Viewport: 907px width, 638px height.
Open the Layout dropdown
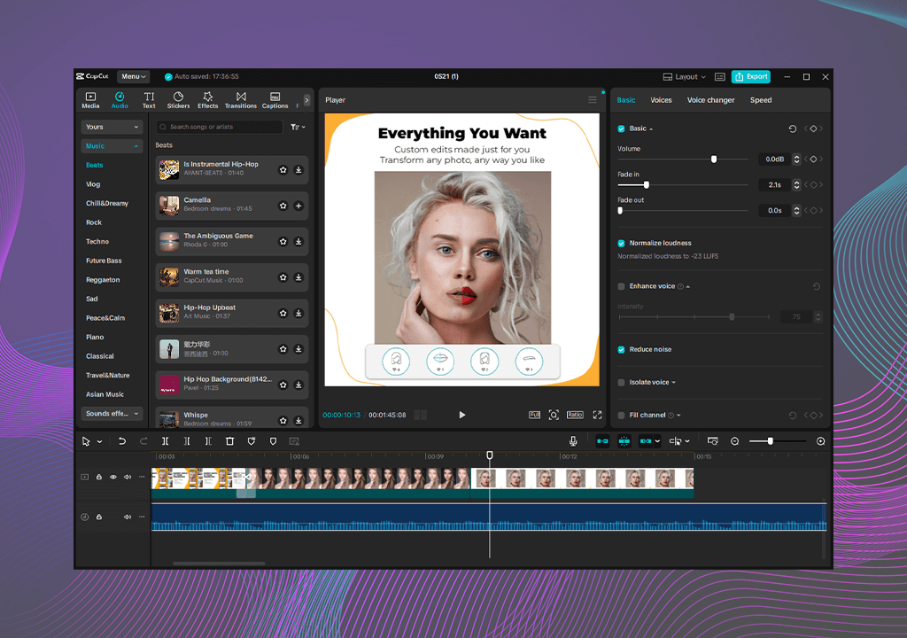click(685, 76)
